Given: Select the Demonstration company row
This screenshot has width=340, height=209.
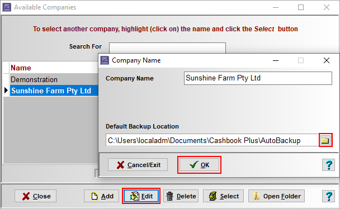Looking at the screenshot, I should point(54,79).
